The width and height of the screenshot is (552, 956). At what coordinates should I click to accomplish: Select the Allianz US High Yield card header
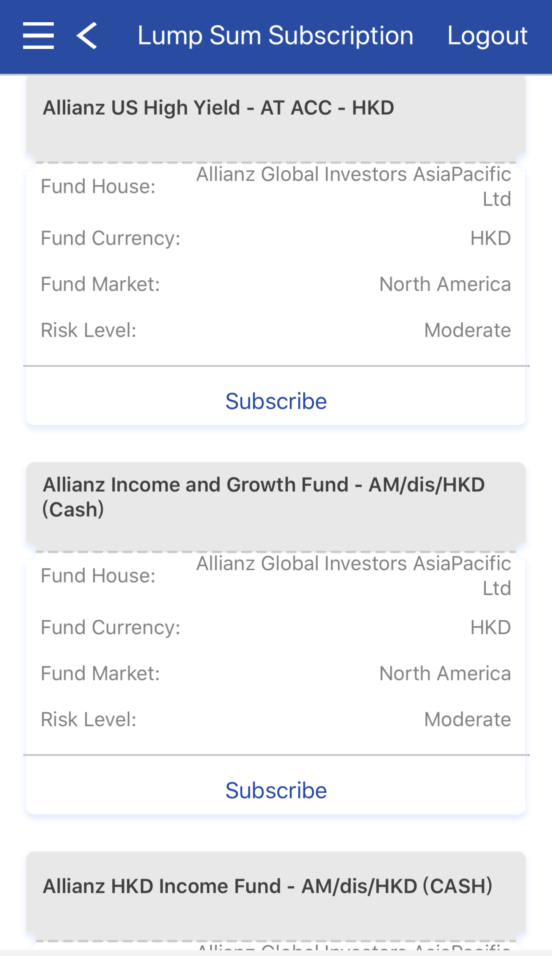coord(218,108)
